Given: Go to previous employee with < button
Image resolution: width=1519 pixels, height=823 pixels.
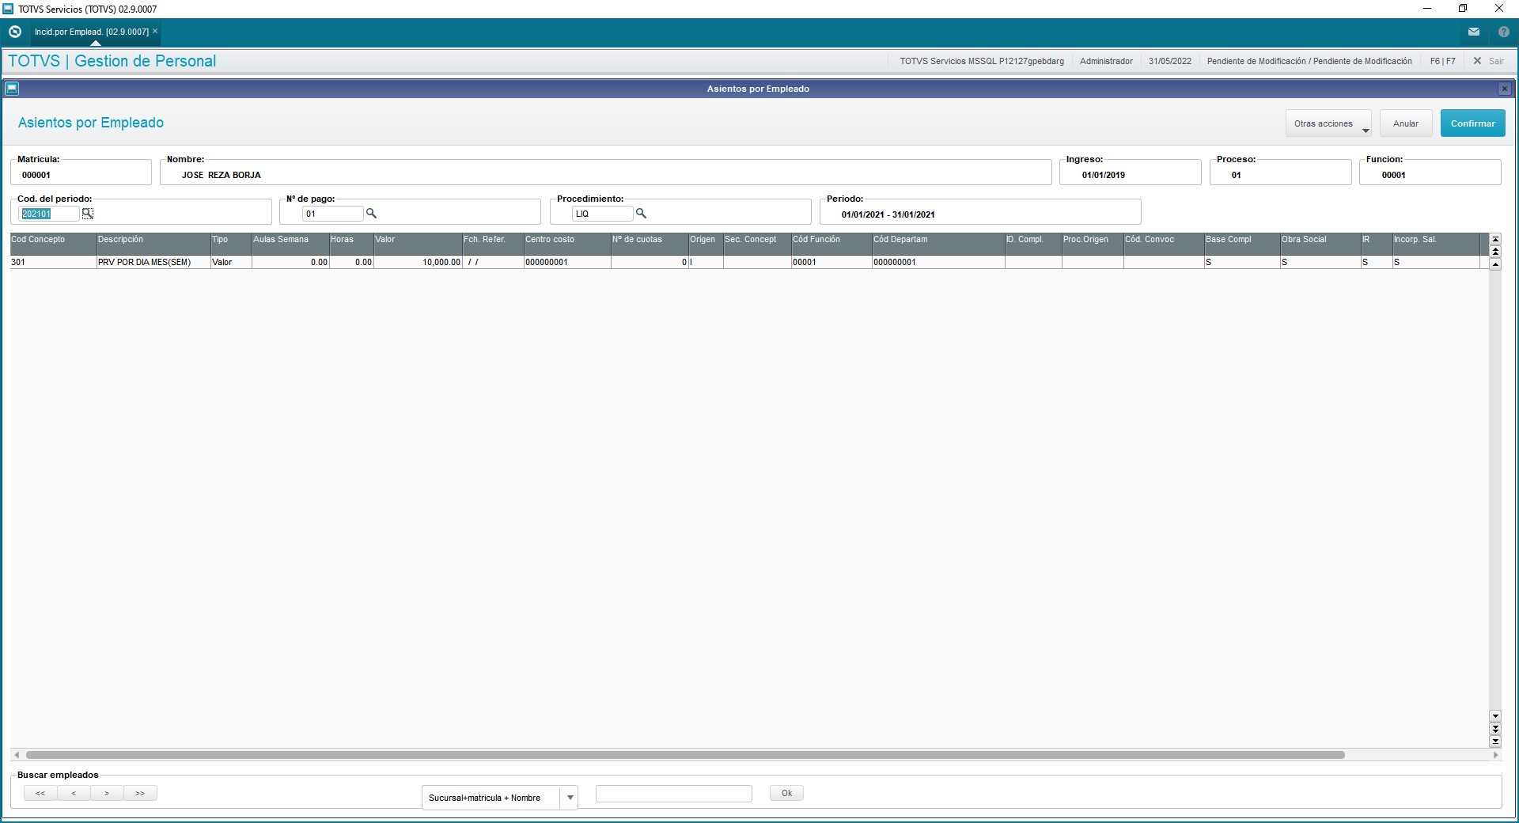Looking at the screenshot, I should click(x=74, y=793).
